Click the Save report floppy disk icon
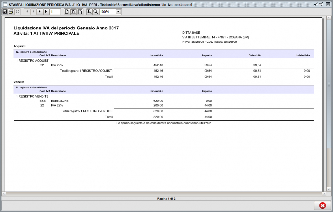This screenshot has height=212, width=333. tap(5, 12)
